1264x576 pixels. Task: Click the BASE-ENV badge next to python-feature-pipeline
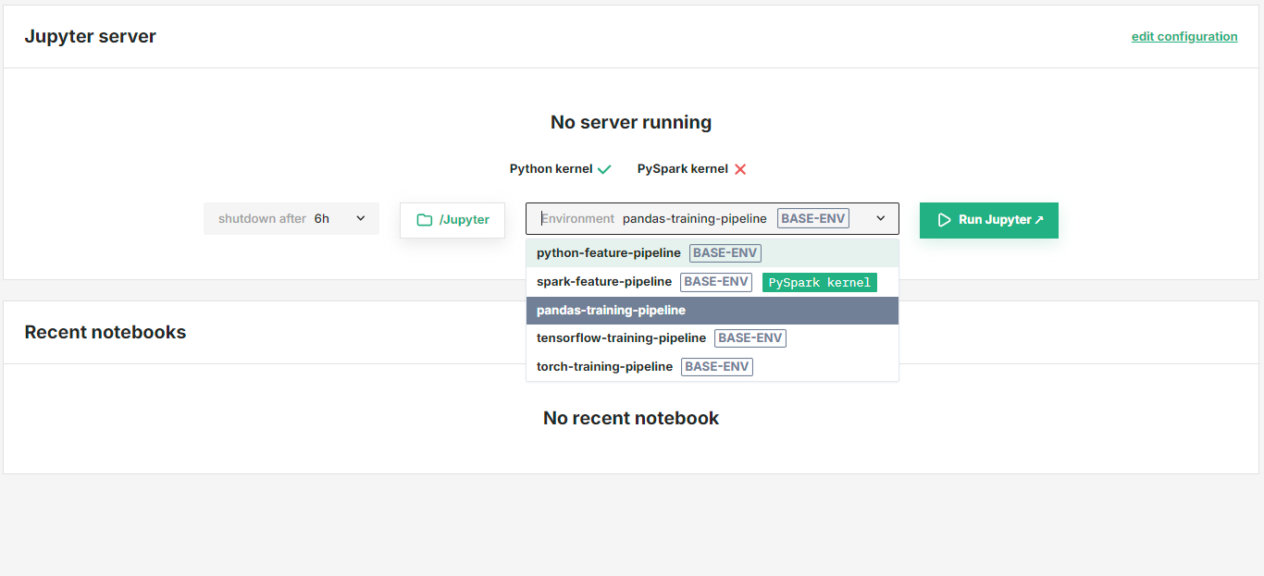tap(725, 252)
